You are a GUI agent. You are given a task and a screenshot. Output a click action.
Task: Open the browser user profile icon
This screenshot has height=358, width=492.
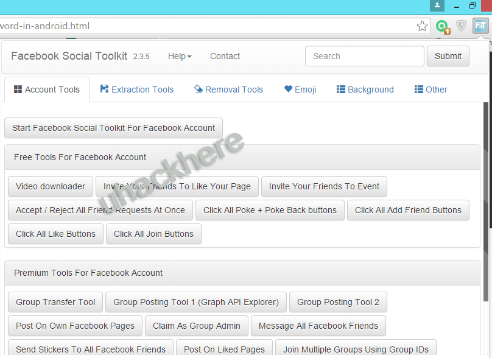[437, 5]
